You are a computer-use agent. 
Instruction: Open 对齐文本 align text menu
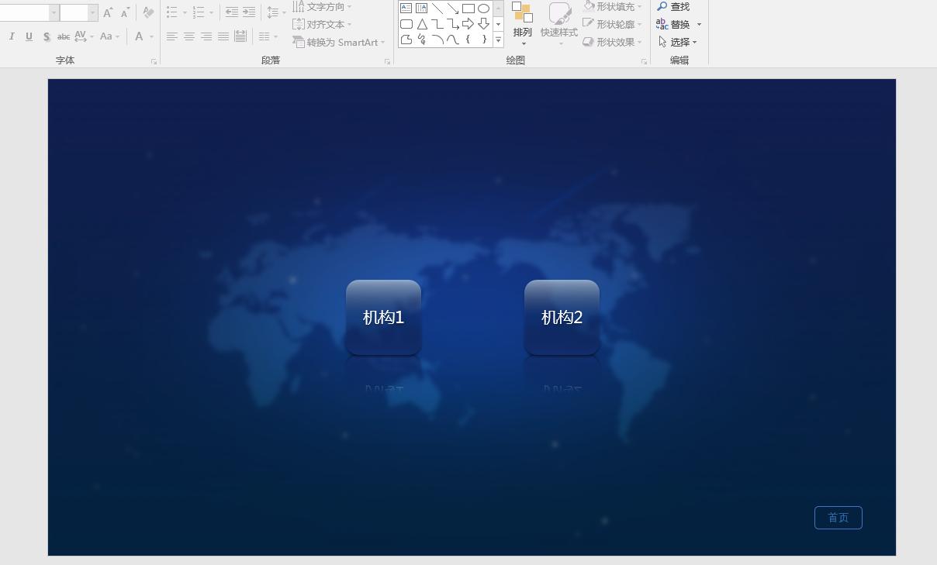click(322, 24)
